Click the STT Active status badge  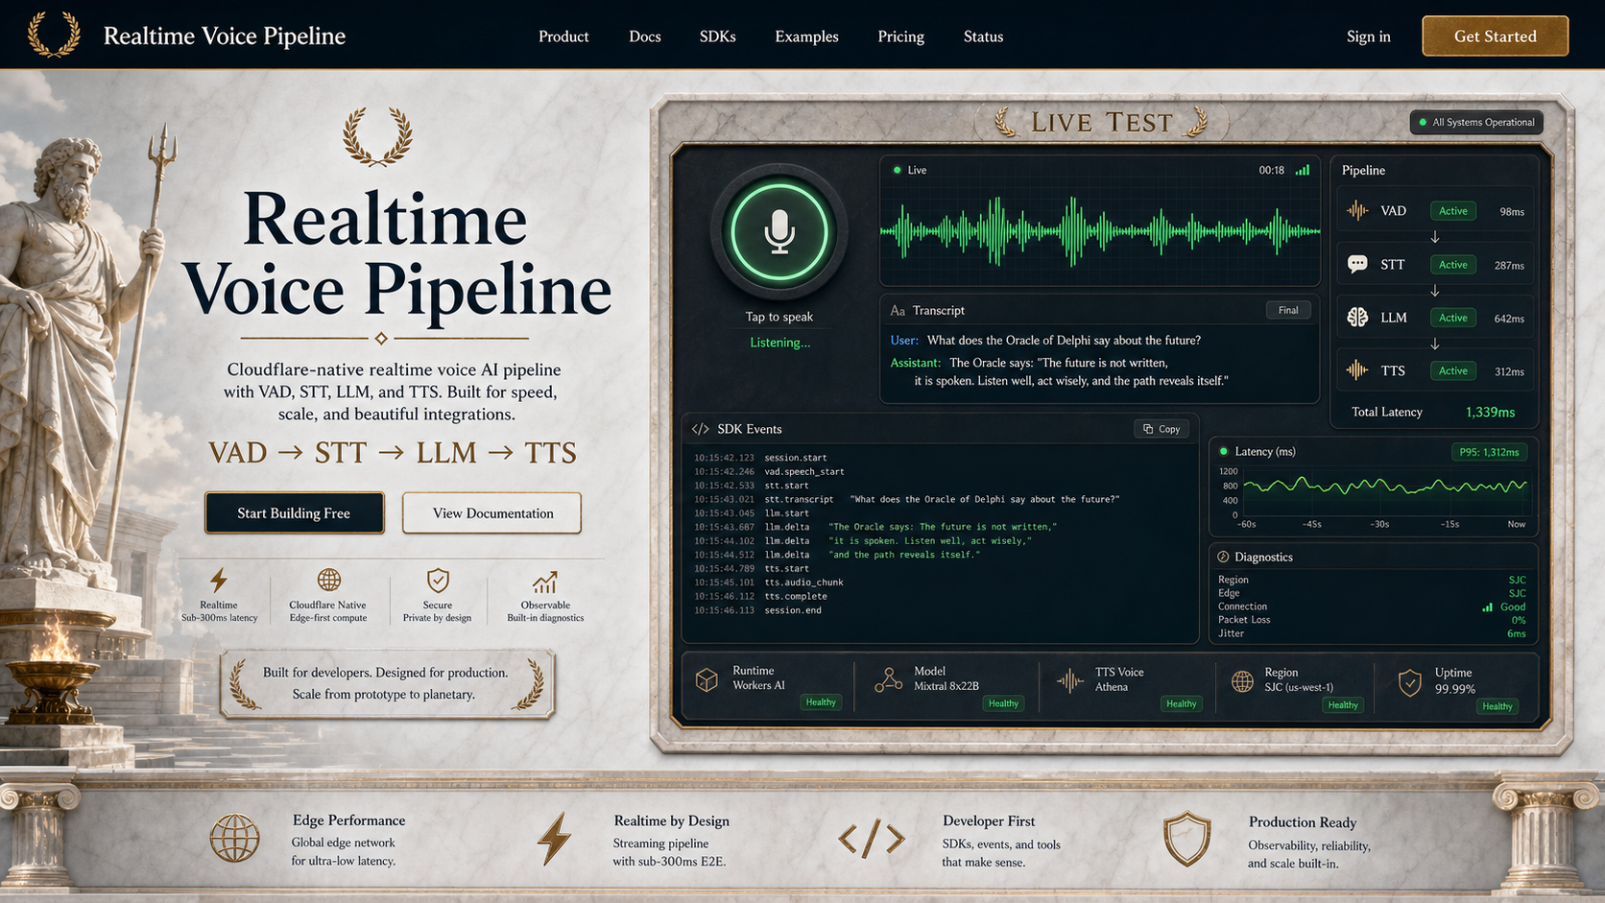coord(1452,265)
